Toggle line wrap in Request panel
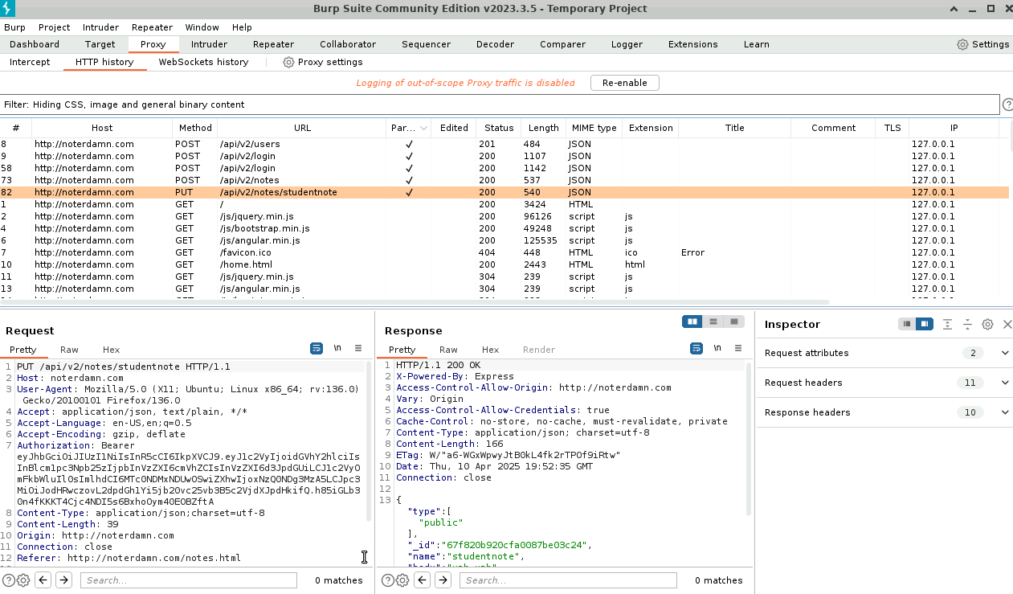 click(317, 348)
